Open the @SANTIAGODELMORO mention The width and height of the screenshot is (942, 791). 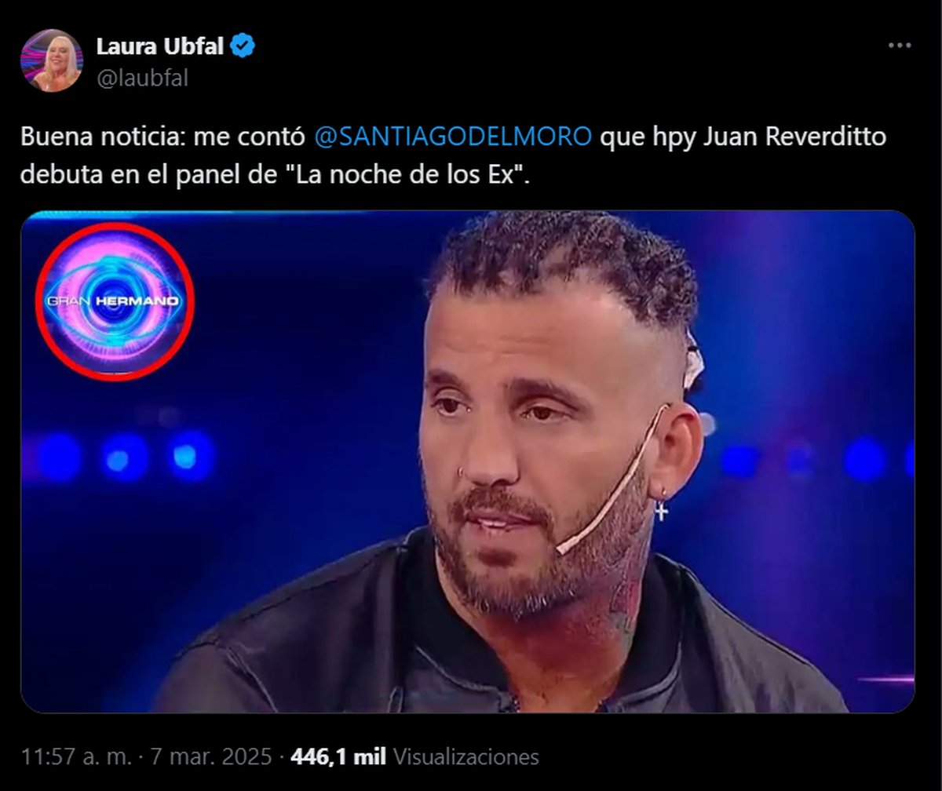click(452, 137)
